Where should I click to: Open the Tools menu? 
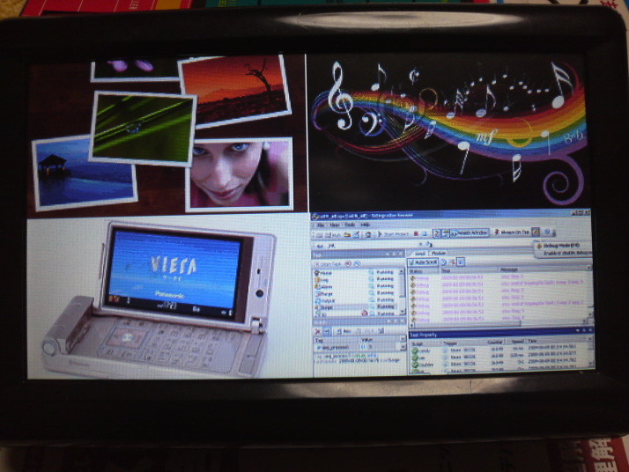[350, 225]
